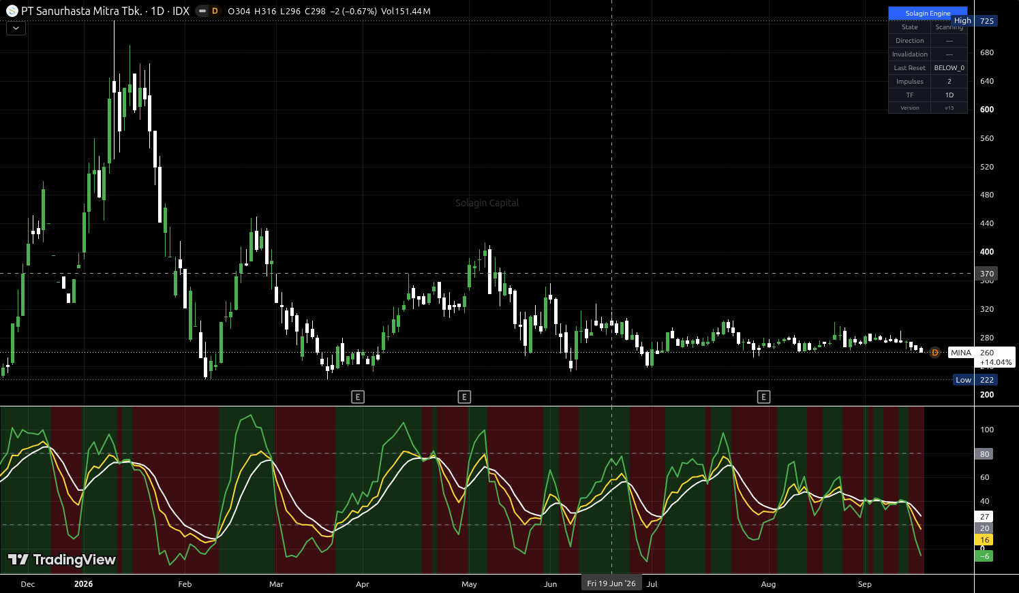Click the white 27 oscillator value tag
The image size is (1019, 593).
point(984,517)
